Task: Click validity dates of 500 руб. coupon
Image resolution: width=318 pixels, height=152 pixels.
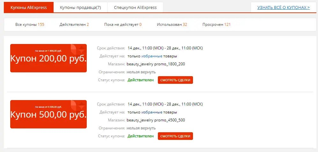Action: tap(165, 105)
